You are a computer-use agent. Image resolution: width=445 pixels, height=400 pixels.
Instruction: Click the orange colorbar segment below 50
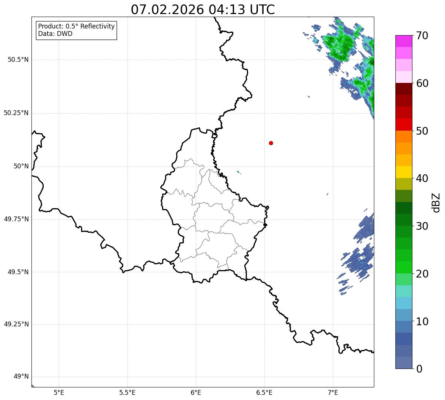click(x=404, y=137)
